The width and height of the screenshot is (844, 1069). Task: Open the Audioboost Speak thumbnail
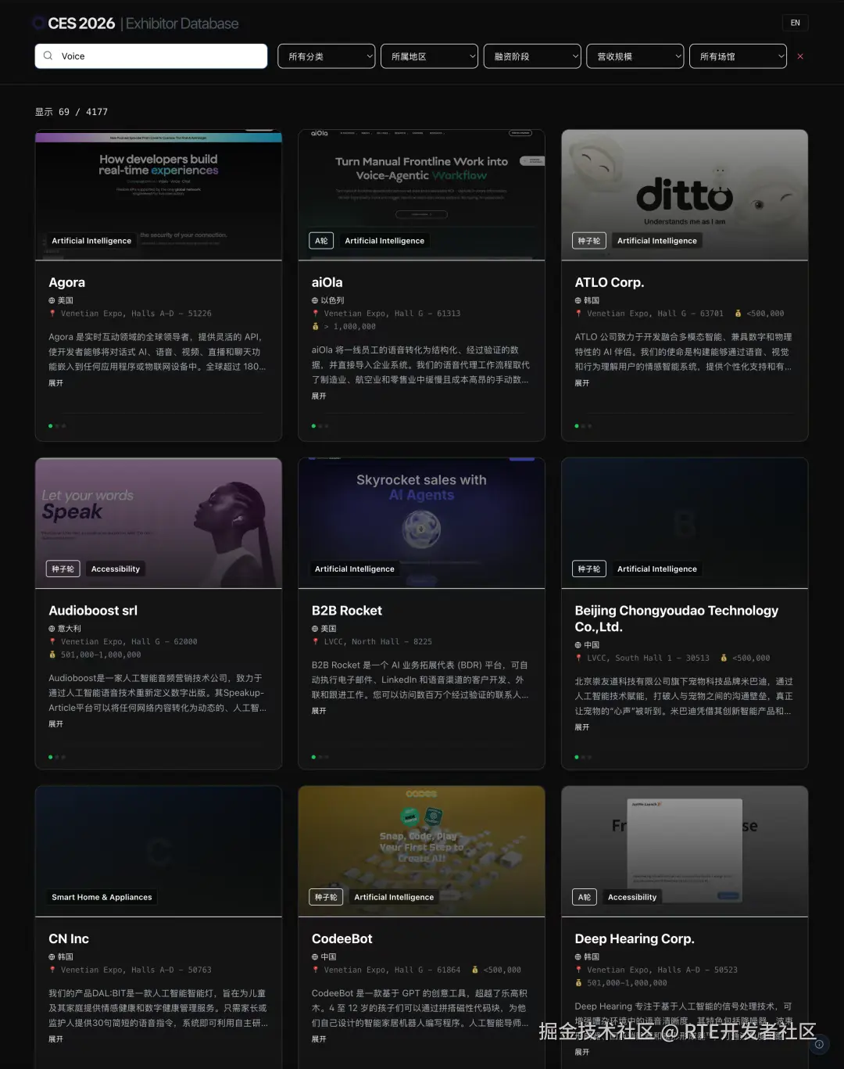[x=159, y=523]
